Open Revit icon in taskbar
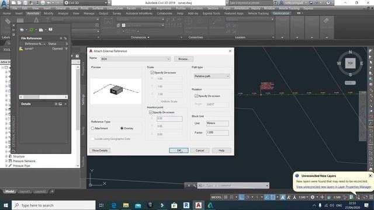 tap(186, 205)
